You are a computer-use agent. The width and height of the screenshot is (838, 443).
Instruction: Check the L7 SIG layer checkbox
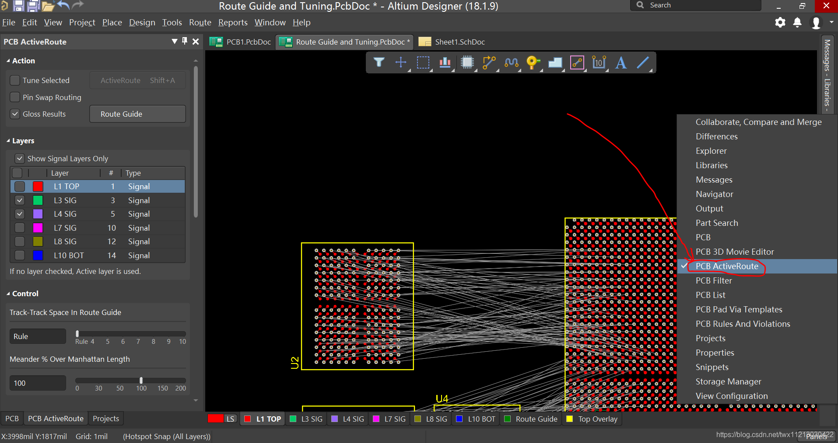[20, 228]
